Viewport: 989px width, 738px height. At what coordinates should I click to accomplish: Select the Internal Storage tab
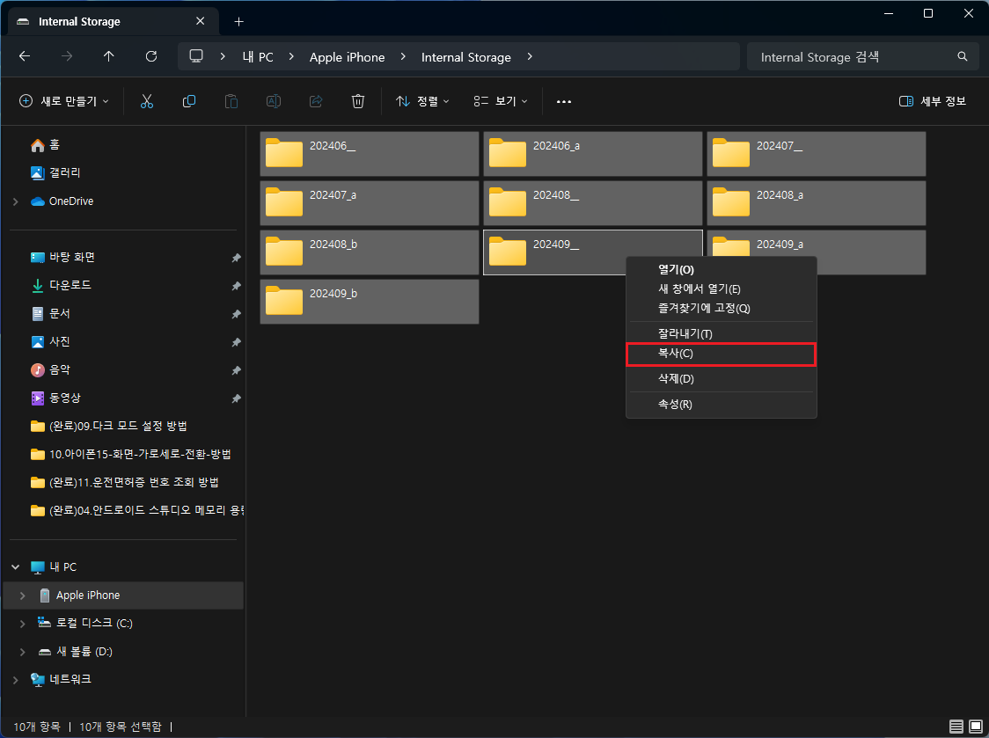(114, 21)
